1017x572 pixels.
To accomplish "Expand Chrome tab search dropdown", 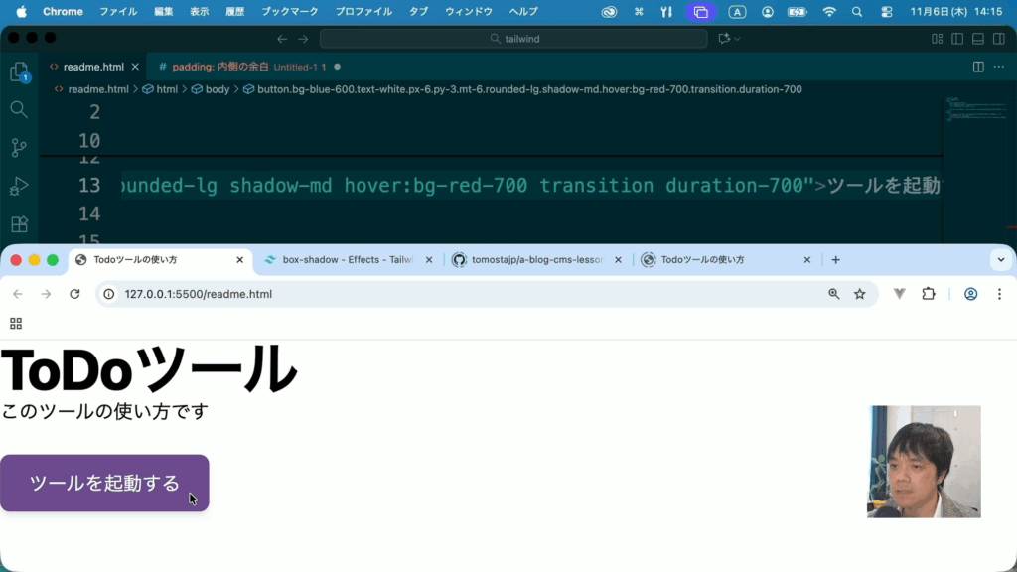I will (x=1000, y=260).
